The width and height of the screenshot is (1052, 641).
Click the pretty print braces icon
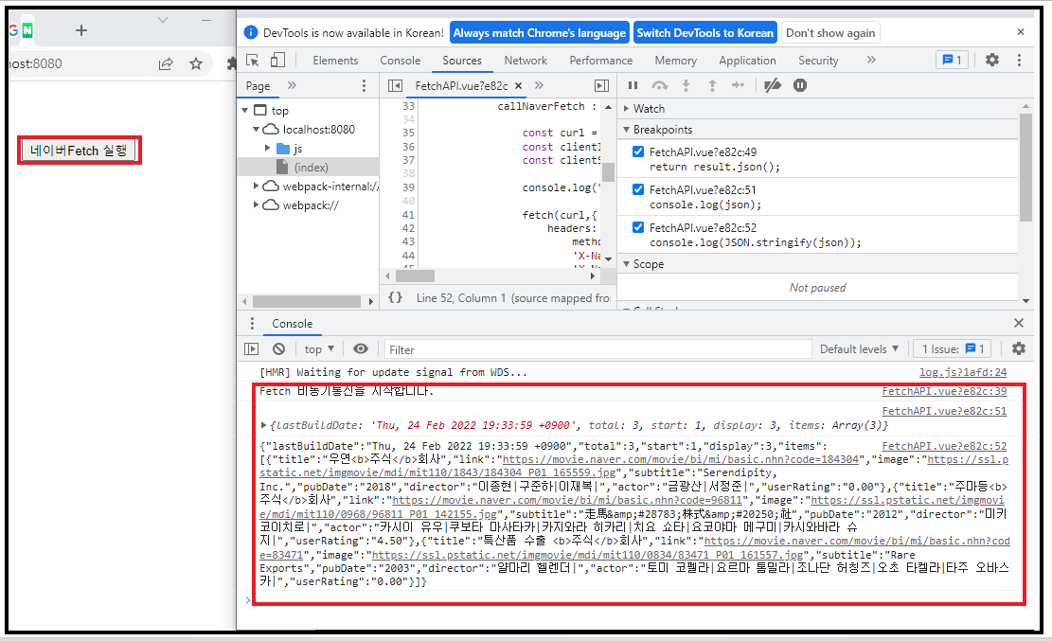click(x=396, y=297)
